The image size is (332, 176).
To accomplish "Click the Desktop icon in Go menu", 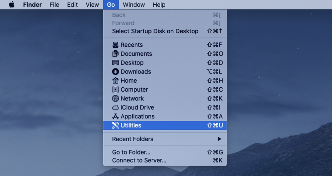I will pyautogui.click(x=116, y=63).
